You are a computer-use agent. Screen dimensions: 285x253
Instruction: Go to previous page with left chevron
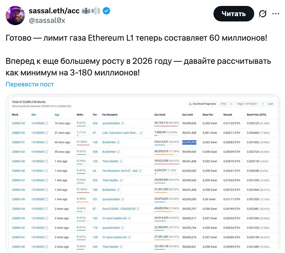coord(232,104)
